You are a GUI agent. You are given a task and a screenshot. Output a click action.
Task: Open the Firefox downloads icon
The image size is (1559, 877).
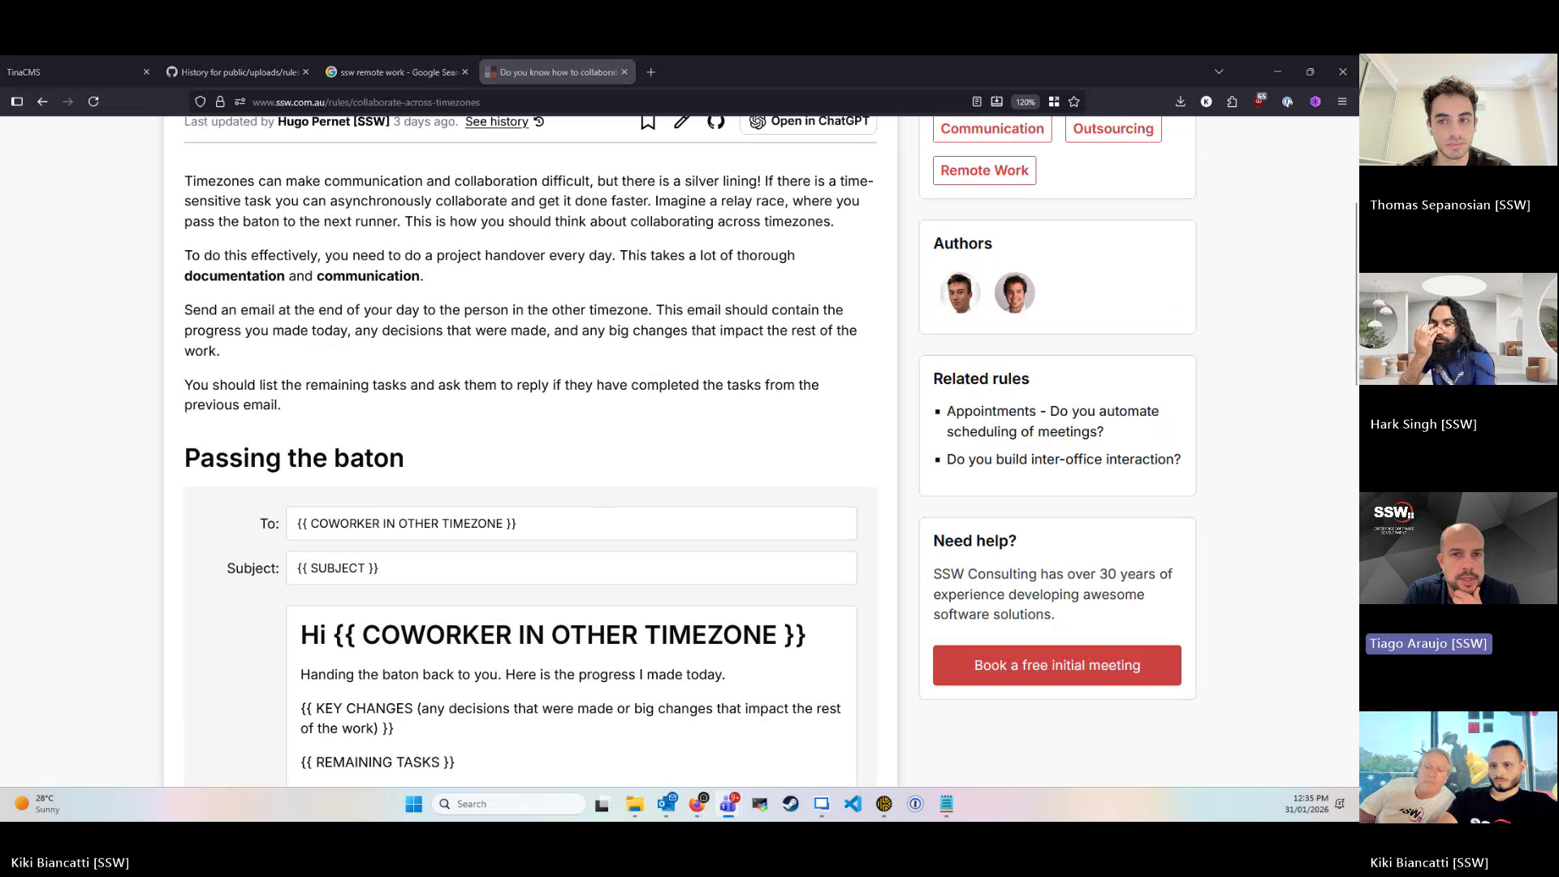[x=1180, y=102]
